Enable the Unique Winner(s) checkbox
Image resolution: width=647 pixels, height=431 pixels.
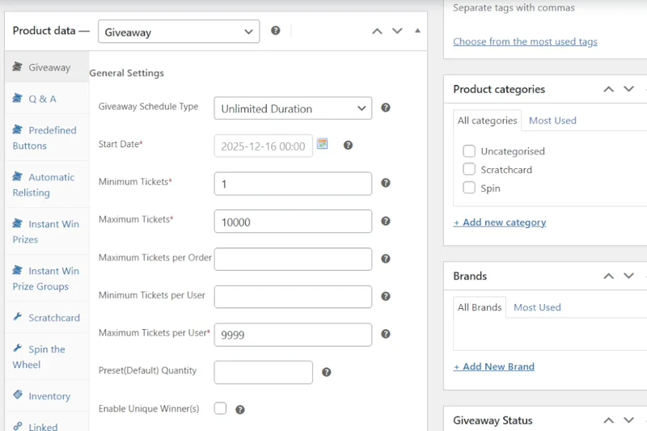click(220, 409)
